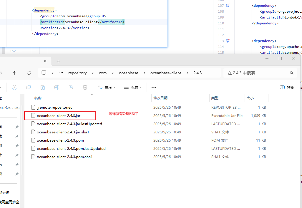Click file icon of oceanbase-client-2.4.3.jar.sha1

(x=33, y=132)
